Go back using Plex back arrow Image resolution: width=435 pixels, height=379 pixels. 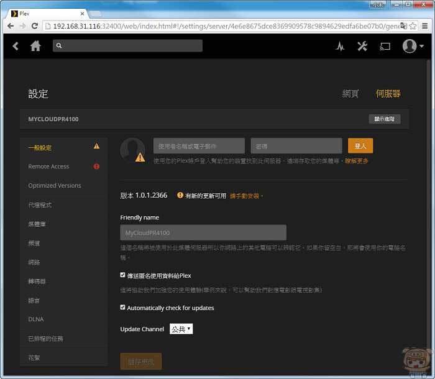coord(16,46)
